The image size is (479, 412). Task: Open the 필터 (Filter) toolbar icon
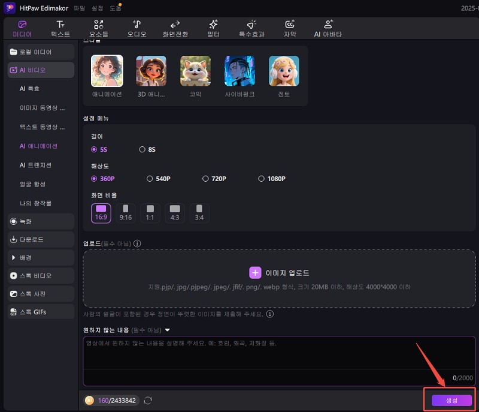coord(213,28)
